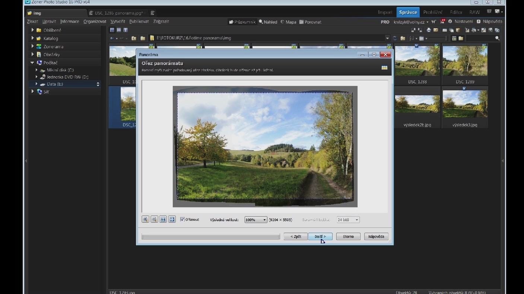The width and height of the screenshot is (524, 294).
Task: Adjust the thumbnail size slider
Action: click(x=437, y=38)
